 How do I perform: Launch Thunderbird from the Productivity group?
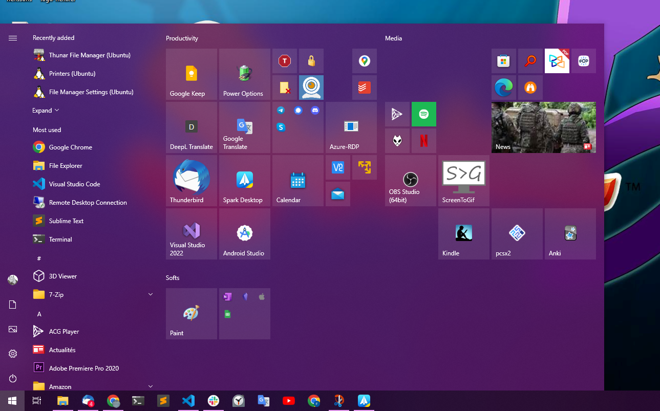click(191, 181)
